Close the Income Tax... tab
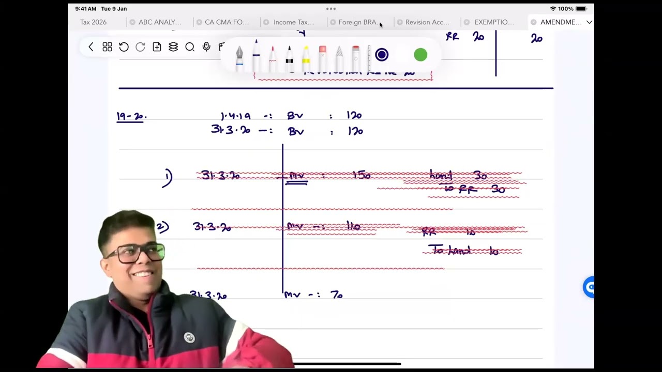 click(x=266, y=22)
